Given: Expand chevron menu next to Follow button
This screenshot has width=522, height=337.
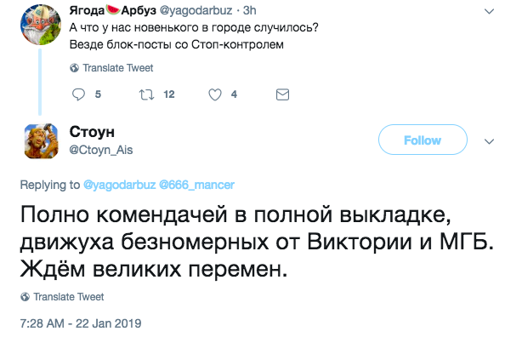Looking at the screenshot, I should [x=489, y=141].
